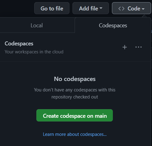The height and width of the screenshot is (146, 152).
Task: Expand the Add file dropdown caret
Action: [x=101, y=8]
